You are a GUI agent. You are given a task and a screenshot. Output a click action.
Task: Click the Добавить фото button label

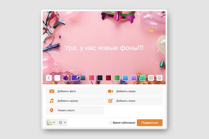(67, 91)
